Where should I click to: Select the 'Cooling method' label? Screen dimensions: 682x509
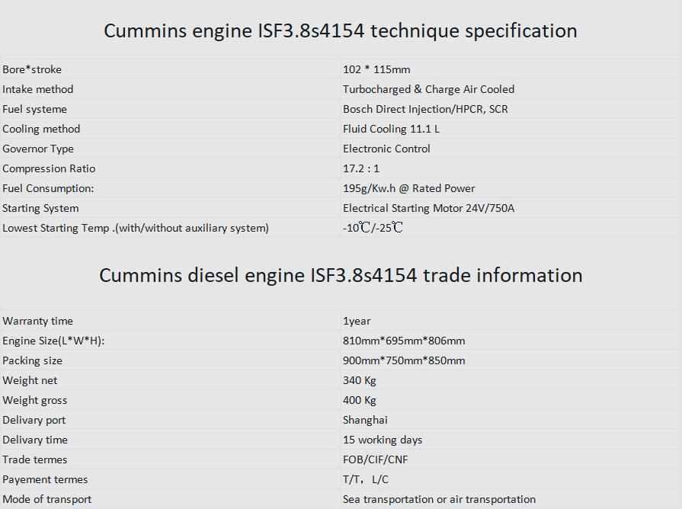(x=41, y=129)
